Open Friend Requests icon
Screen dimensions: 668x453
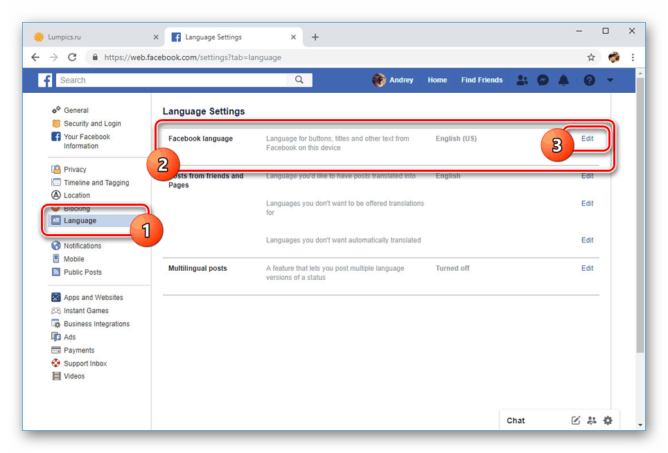coord(522,80)
